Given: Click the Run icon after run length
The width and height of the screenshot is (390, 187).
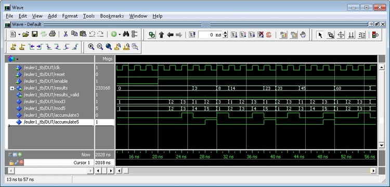Looking at the screenshot, I should [234, 35].
